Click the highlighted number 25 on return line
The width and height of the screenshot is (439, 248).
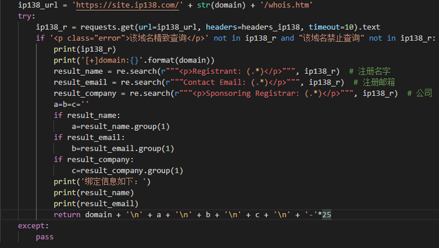point(327,215)
